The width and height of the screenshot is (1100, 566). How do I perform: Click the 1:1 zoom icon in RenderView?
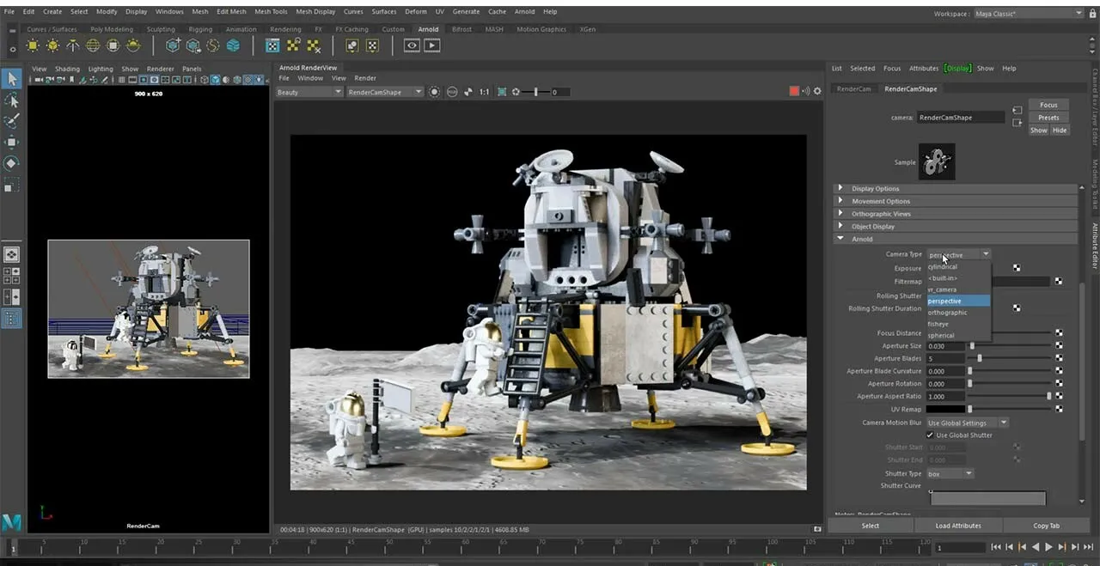pyautogui.click(x=484, y=92)
